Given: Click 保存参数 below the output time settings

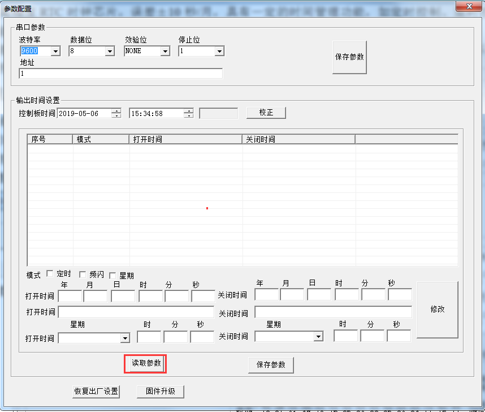Looking at the screenshot, I should pyautogui.click(x=271, y=365).
